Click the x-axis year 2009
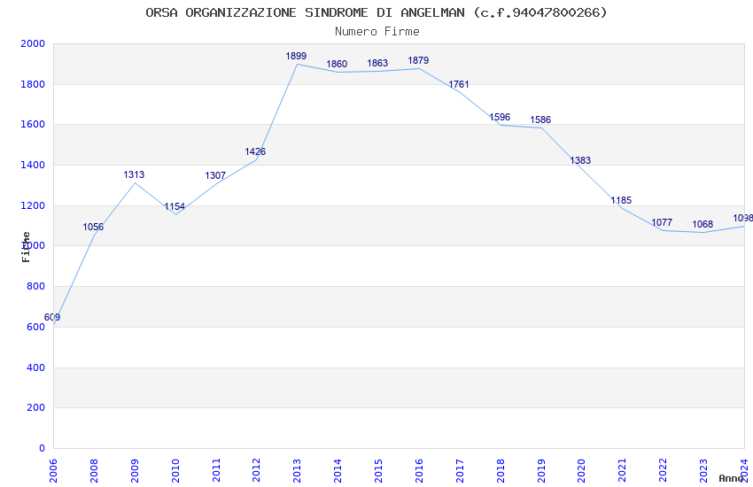 tap(135, 471)
